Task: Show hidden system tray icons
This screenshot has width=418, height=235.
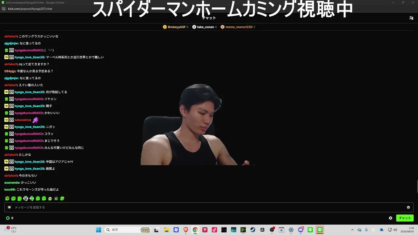Action: 352,230
